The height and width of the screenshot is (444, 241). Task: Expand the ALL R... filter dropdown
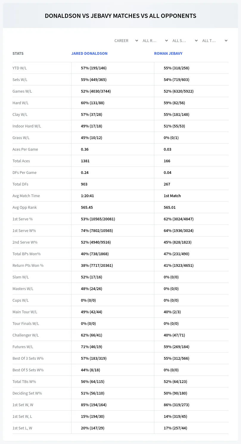[x=155, y=40]
